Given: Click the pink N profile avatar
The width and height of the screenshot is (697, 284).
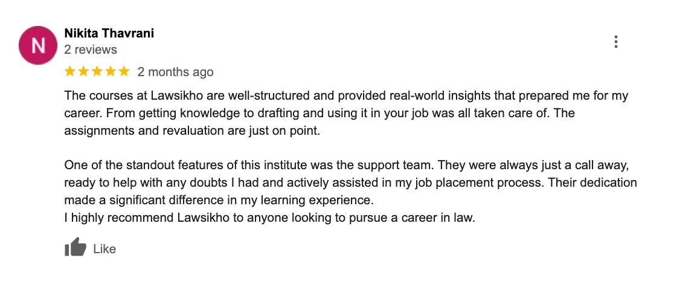Looking at the screenshot, I should coord(38,45).
